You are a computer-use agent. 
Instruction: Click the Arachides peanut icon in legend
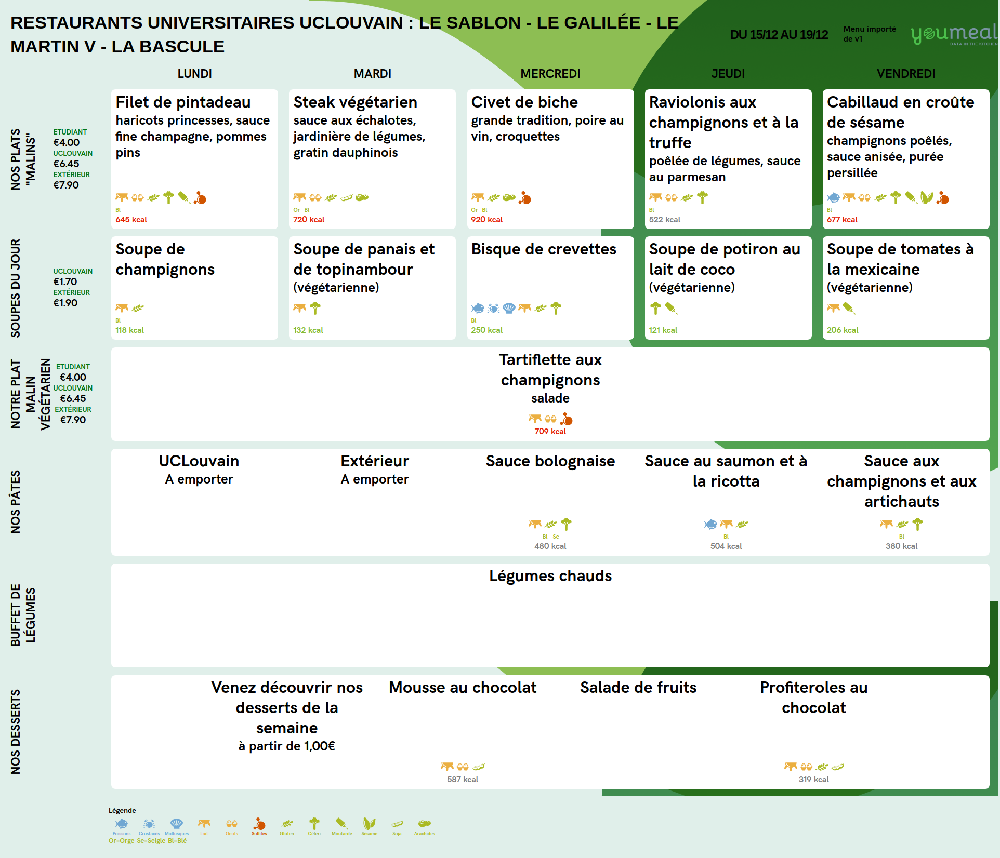point(424,824)
